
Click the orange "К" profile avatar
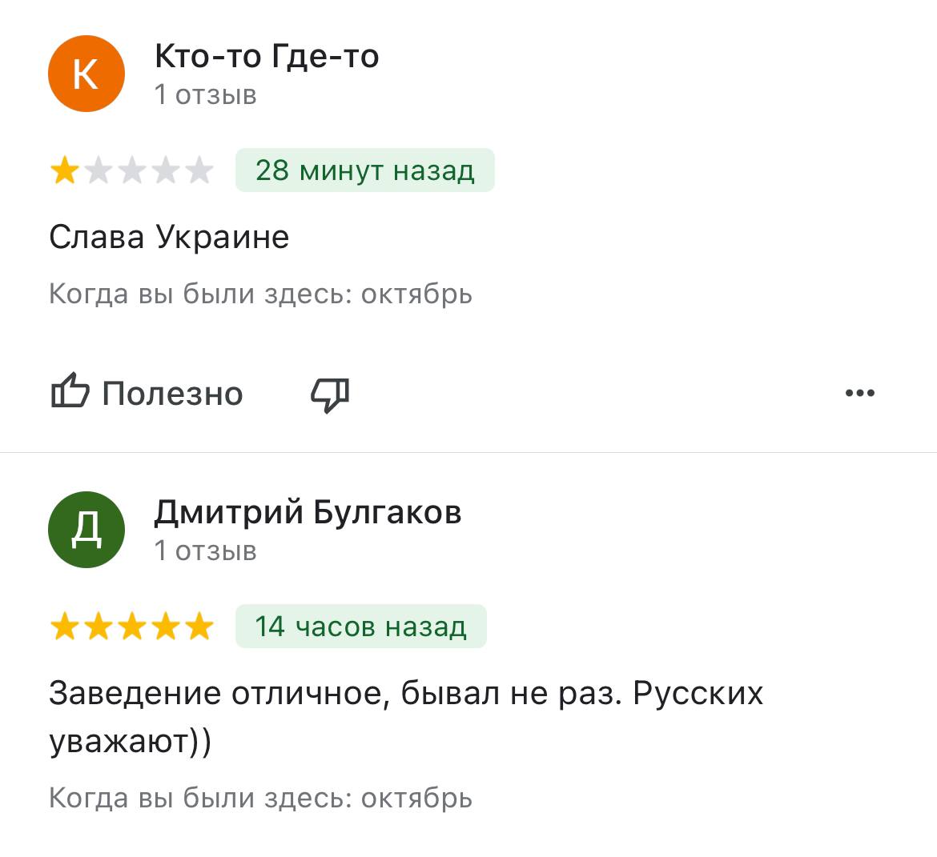tap(86, 74)
